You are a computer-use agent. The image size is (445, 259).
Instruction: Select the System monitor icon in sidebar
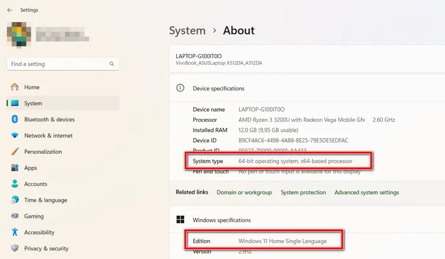click(15, 103)
